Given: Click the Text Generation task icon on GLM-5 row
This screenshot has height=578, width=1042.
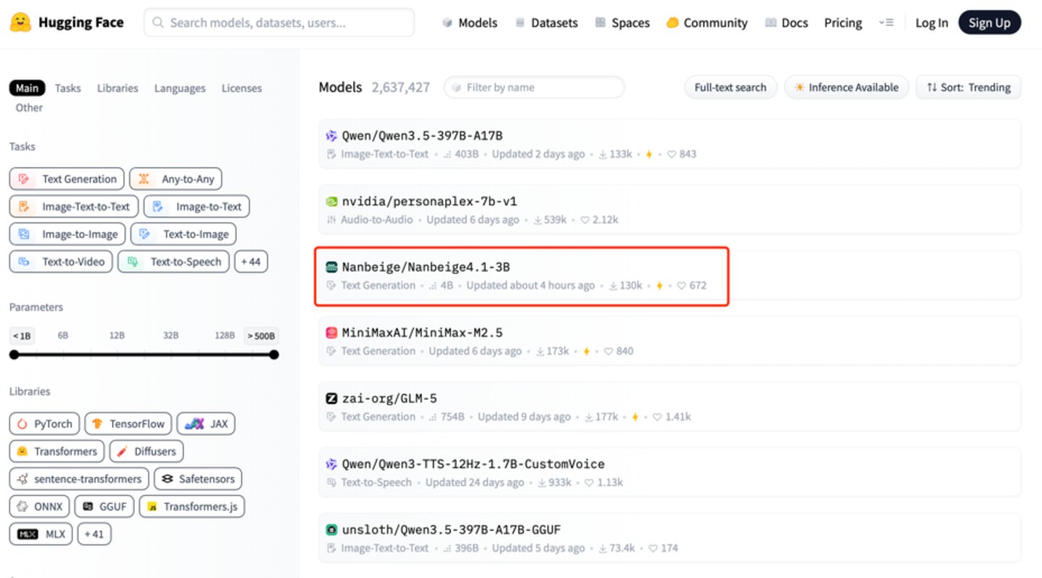Looking at the screenshot, I should pos(332,416).
